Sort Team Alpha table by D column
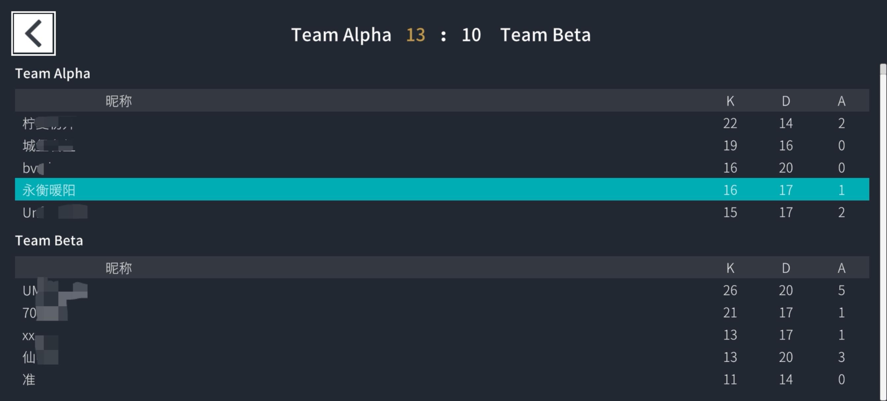Image resolution: width=887 pixels, height=401 pixels. point(786,101)
